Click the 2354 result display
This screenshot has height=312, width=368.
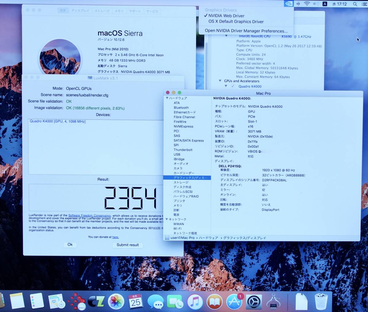(130, 198)
